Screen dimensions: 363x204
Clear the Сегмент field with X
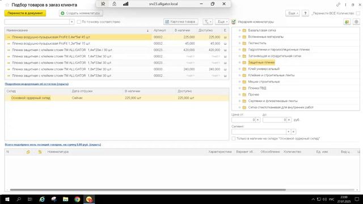[293, 132]
